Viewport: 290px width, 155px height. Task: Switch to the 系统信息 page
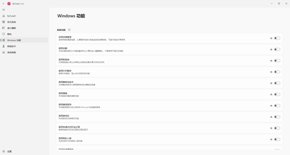point(24,52)
